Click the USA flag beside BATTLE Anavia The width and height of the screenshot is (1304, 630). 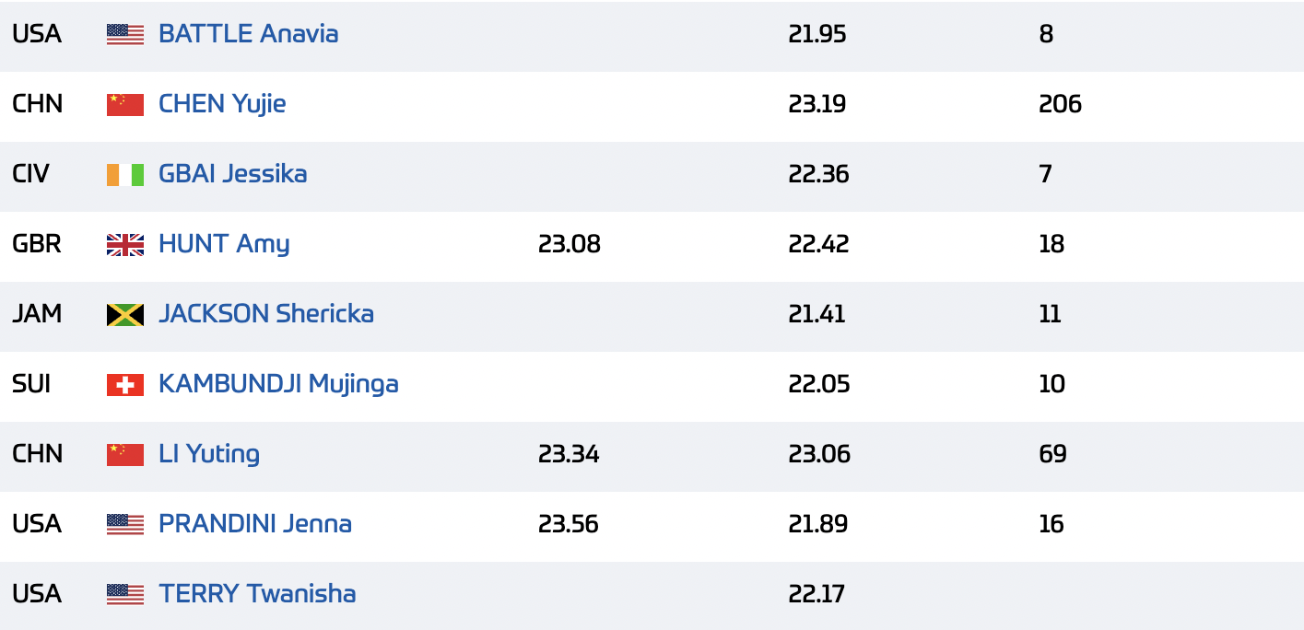point(125,35)
